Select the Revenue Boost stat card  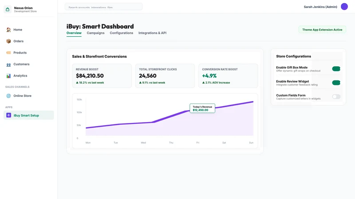click(x=102, y=76)
